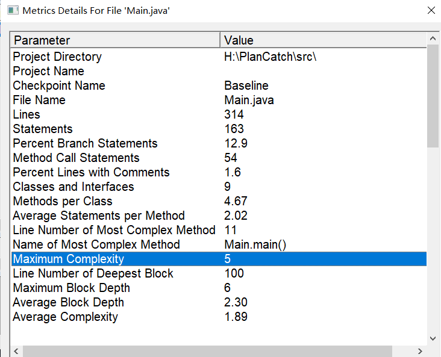
Task: Click the Parameter column header
Action: tap(114, 40)
